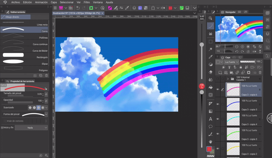This screenshot has height=158, width=272.
Task: Select the Text tool
Action: [210, 119]
